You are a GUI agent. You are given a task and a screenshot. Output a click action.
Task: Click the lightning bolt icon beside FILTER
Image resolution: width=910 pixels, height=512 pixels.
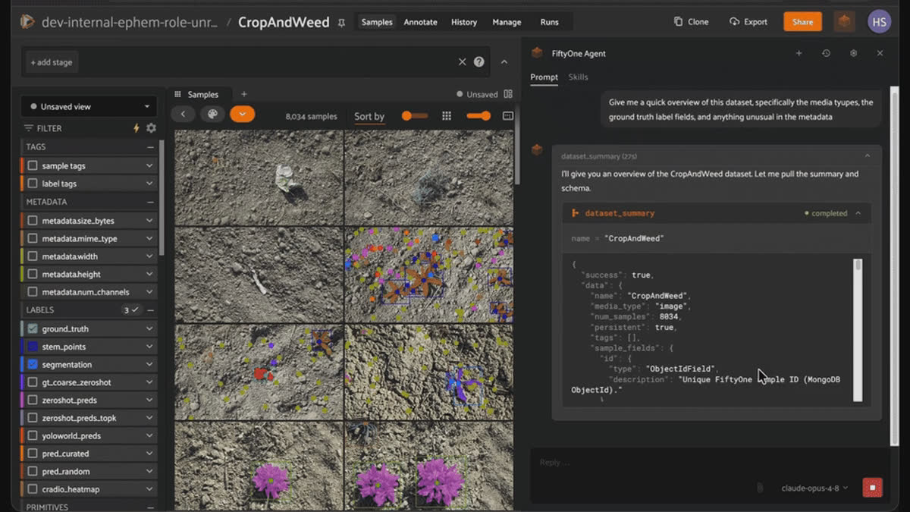tap(136, 128)
